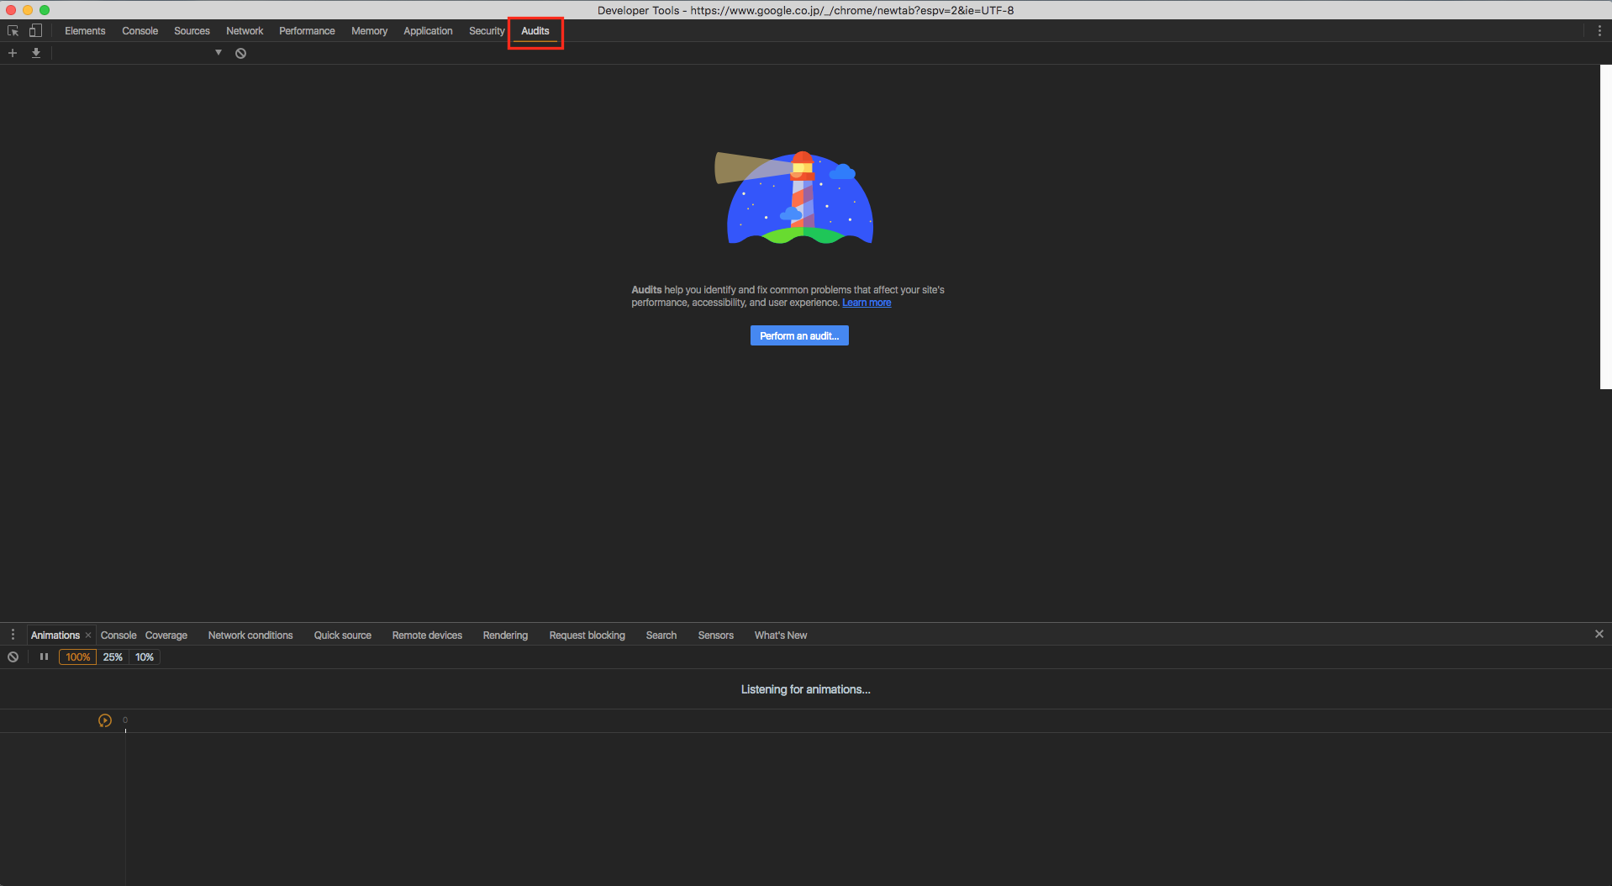Open the DevTools customize three-dot menu
The image size is (1612, 886).
point(1599,31)
